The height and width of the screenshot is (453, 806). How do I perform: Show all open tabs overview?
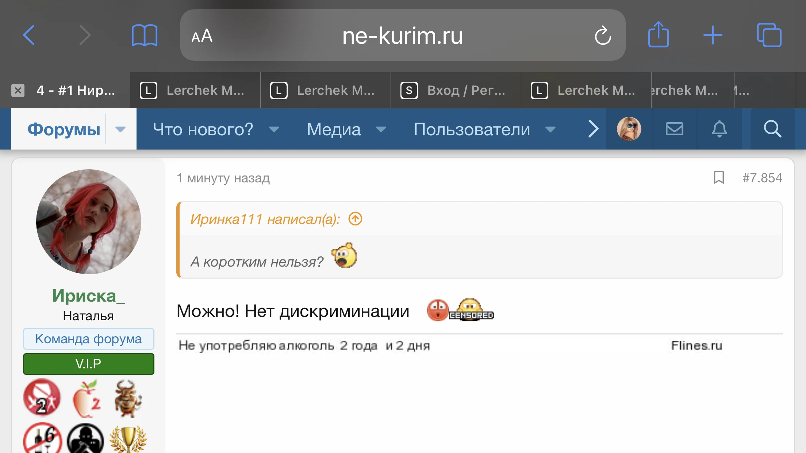pyautogui.click(x=769, y=35)
